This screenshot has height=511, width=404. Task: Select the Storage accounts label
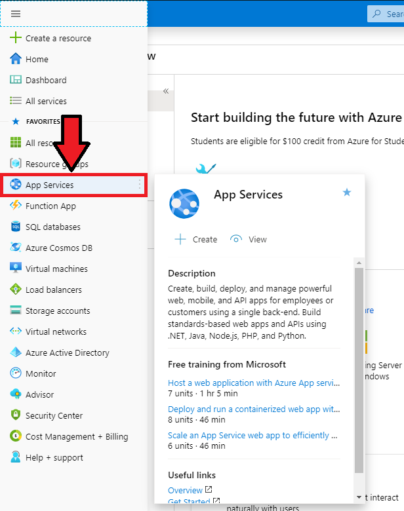tap(58, 311)
